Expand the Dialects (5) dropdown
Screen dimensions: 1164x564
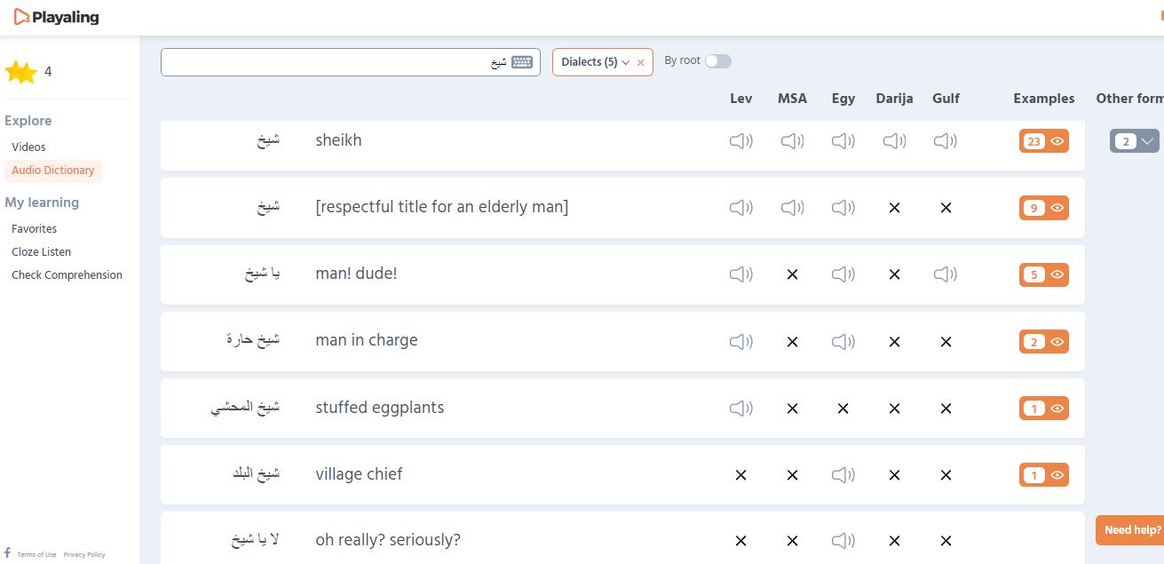pyautogui.click(x=595, y=62)
